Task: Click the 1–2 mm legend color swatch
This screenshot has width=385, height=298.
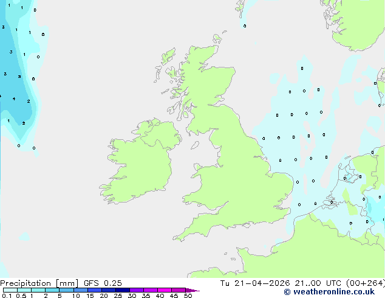Action: (x=38, y=290)
